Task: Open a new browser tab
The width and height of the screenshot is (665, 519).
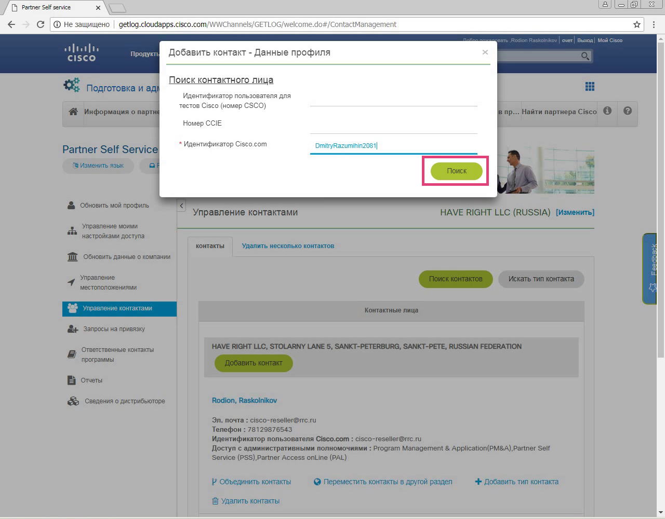Action: click(x=117, y=8)
